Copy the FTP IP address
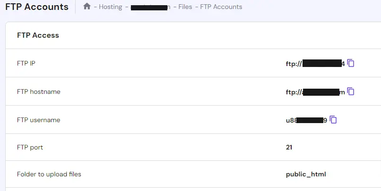The width and height of the screenshot is (381, 191). [351, 63]
